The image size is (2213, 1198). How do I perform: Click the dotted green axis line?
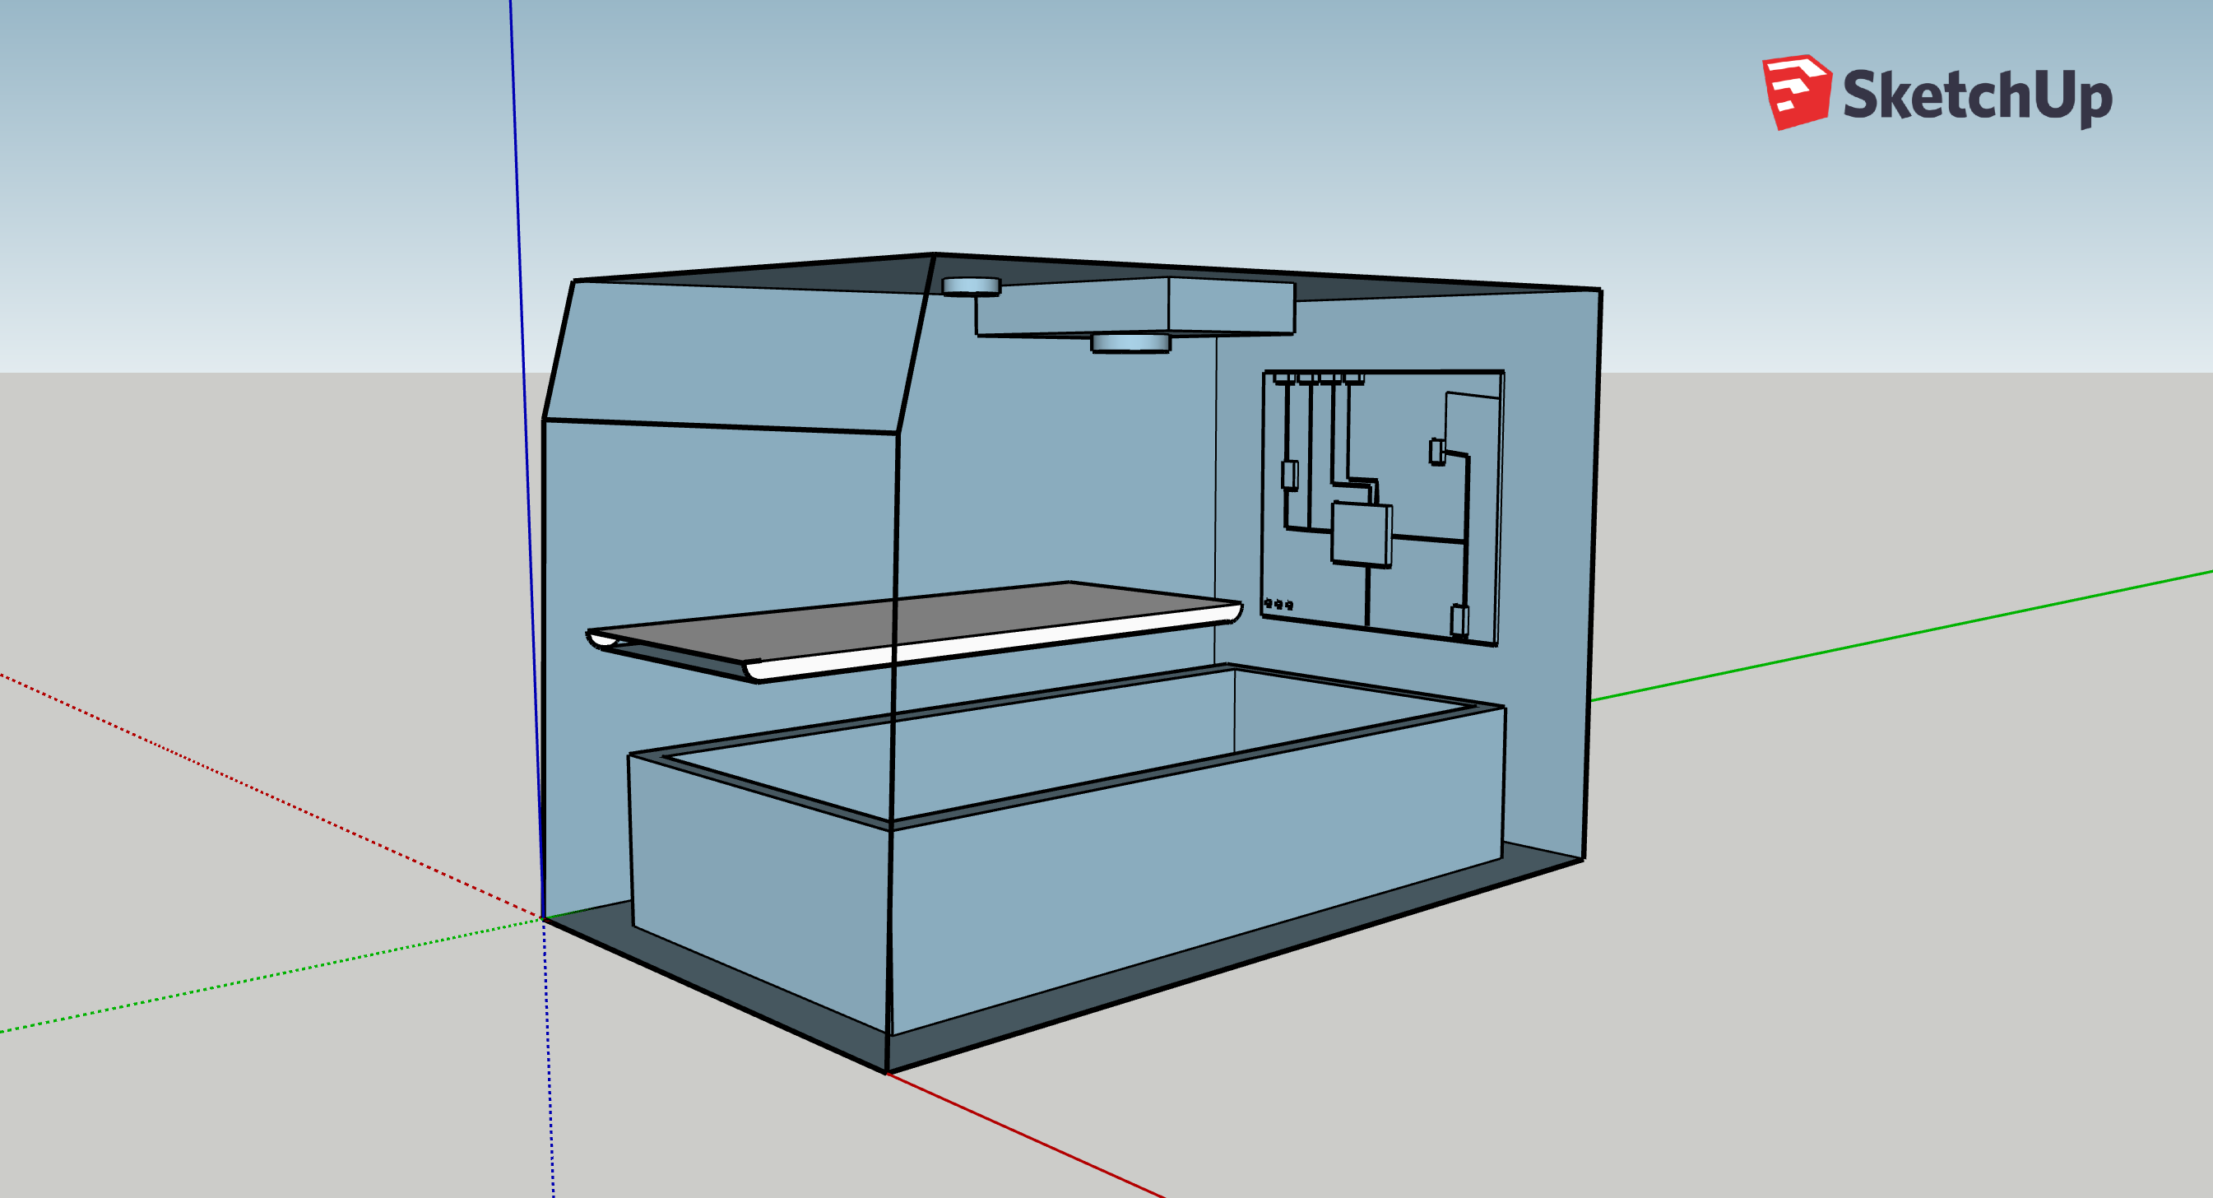coord(271,975)
